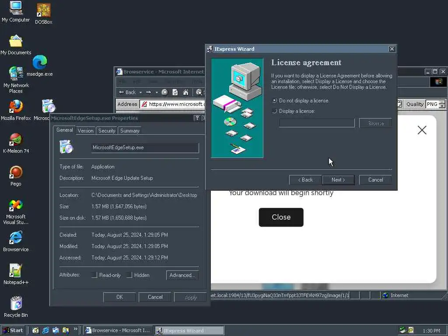The width and height of the screenshot is (448, 336).
Task: Open the My Computer desktop icon
Action: coord(16,11)
